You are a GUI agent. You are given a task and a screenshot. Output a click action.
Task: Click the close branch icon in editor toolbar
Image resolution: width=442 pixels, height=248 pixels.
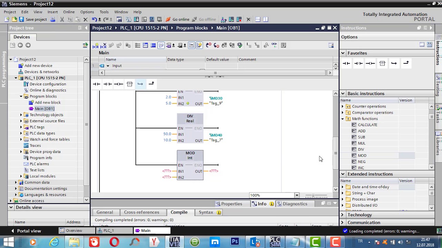coord(151,84)
